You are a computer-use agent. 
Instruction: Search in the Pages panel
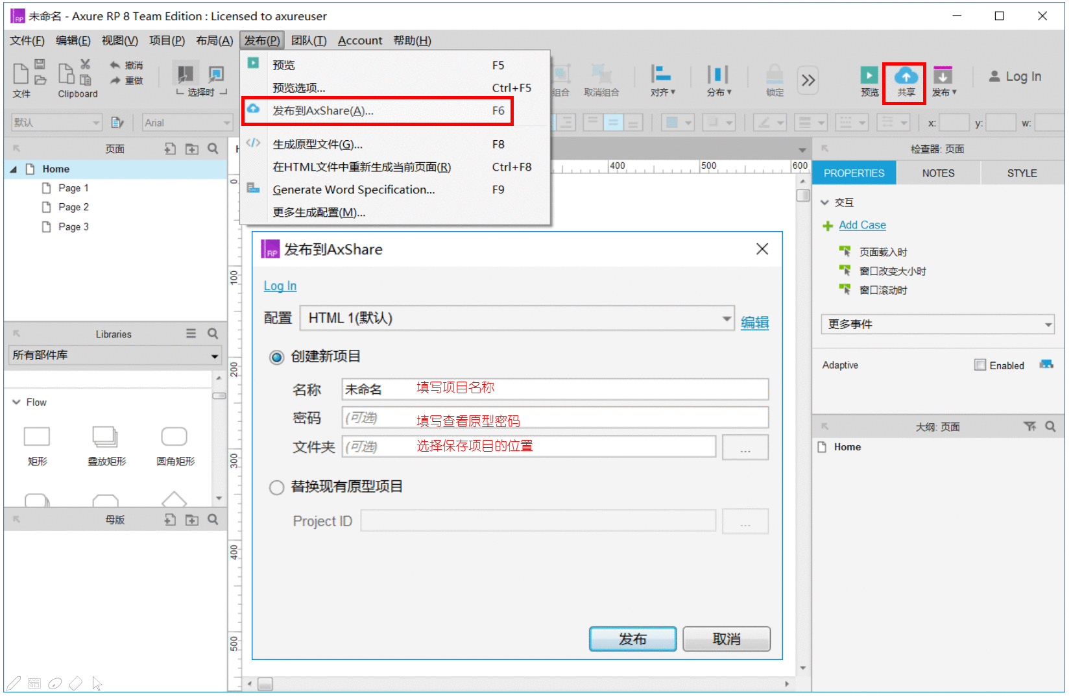pyautogui.click(x=213, y=149)
